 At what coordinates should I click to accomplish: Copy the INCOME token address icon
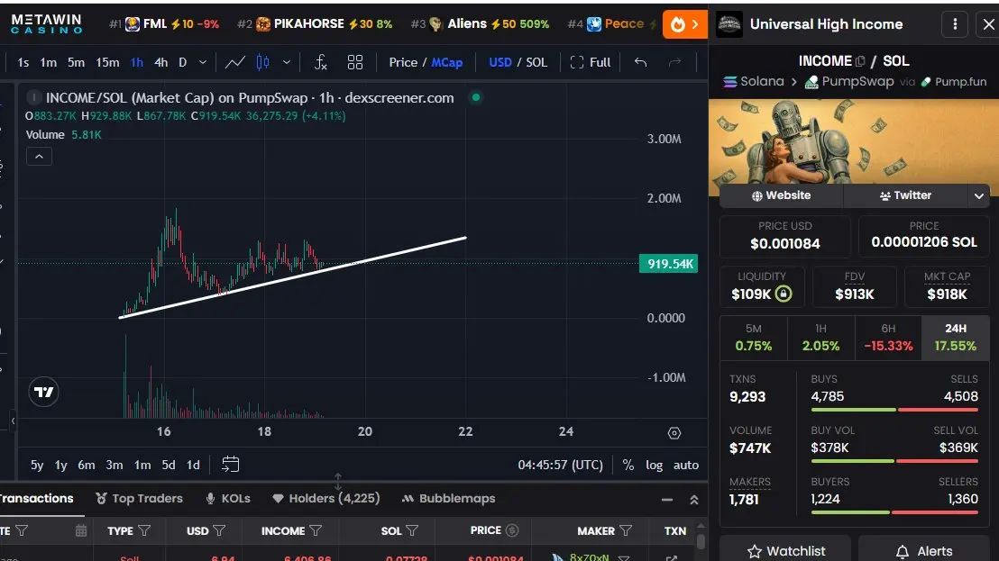point(860,61)
